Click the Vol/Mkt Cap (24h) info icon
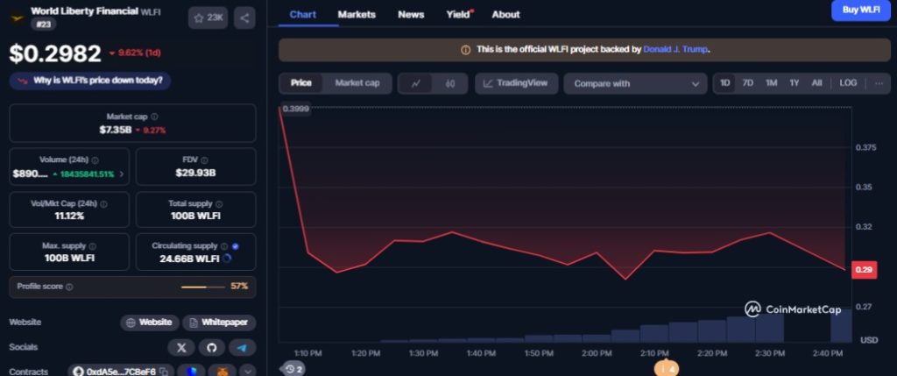Viewport: 897px width, 376px height. pyautogui.click(x=103, y=203)
